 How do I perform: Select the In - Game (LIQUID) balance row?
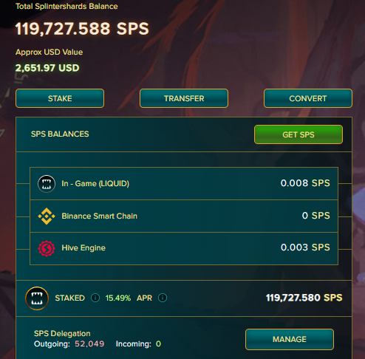pyautogui.click(x=184, y=183)
